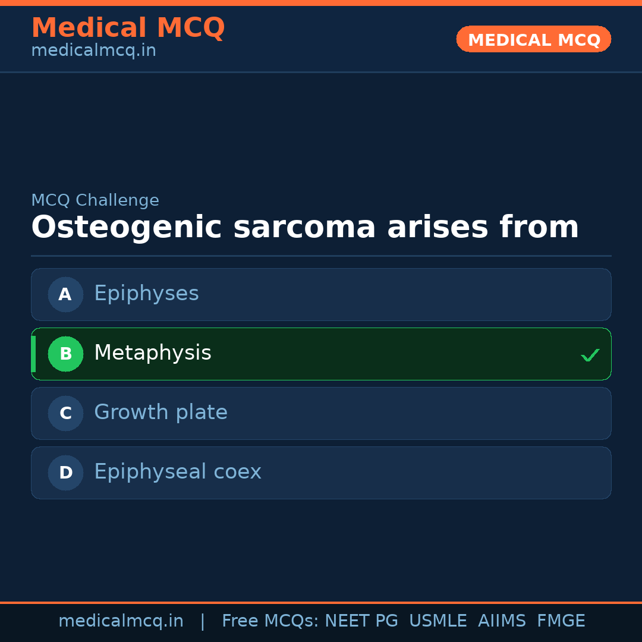Image resolution: width=642 pixels, height=642 pixels.
Task: Click the Osteogenic sarcoma question text
Action: tap(304, 226)
